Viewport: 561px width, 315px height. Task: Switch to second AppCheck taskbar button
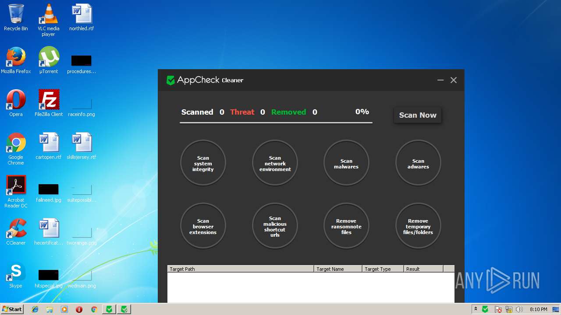pos(124,309)
